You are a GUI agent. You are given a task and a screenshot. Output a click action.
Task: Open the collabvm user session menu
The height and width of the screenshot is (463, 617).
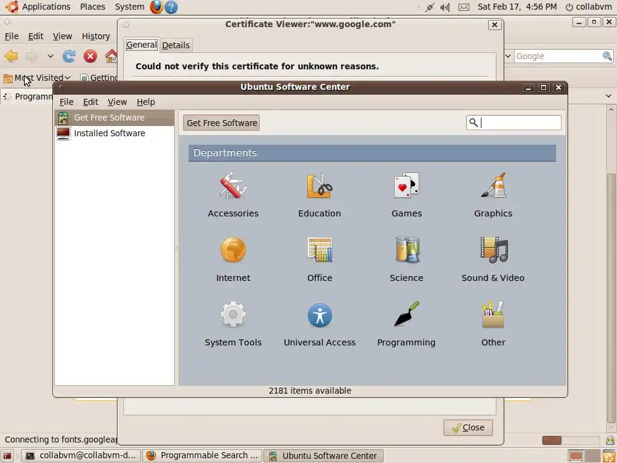pyautogui.click(x=589, y=7)
